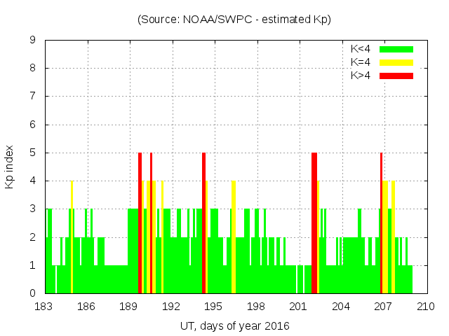Select the K<4 legend label text
Image resolution: width=449 pixels, height=336 pixels.
pos(361,49)
